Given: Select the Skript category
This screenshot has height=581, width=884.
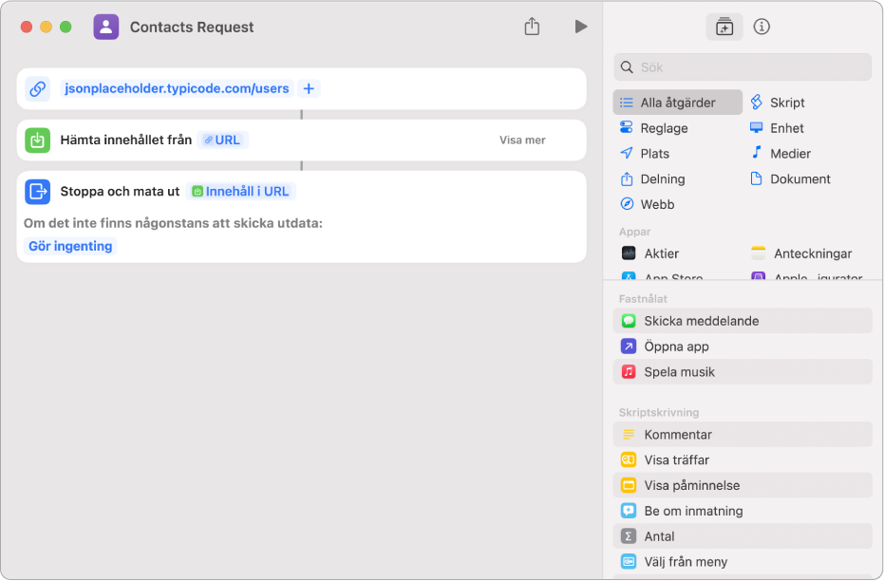Looking at the screenshot, I should coord(777,103).
